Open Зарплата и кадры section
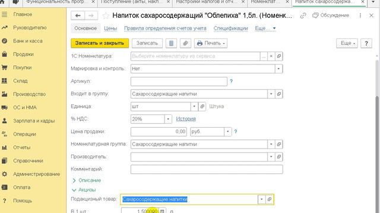This screenshot has height=213, width=380. pyautogui.click(x=34, y=121)
